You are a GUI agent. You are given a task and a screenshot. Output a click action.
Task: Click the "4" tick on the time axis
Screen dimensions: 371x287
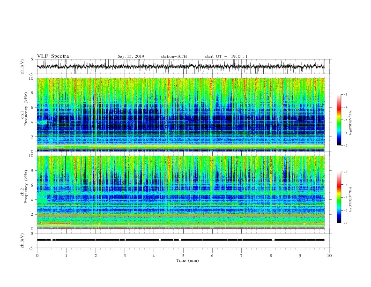(154, 256)
